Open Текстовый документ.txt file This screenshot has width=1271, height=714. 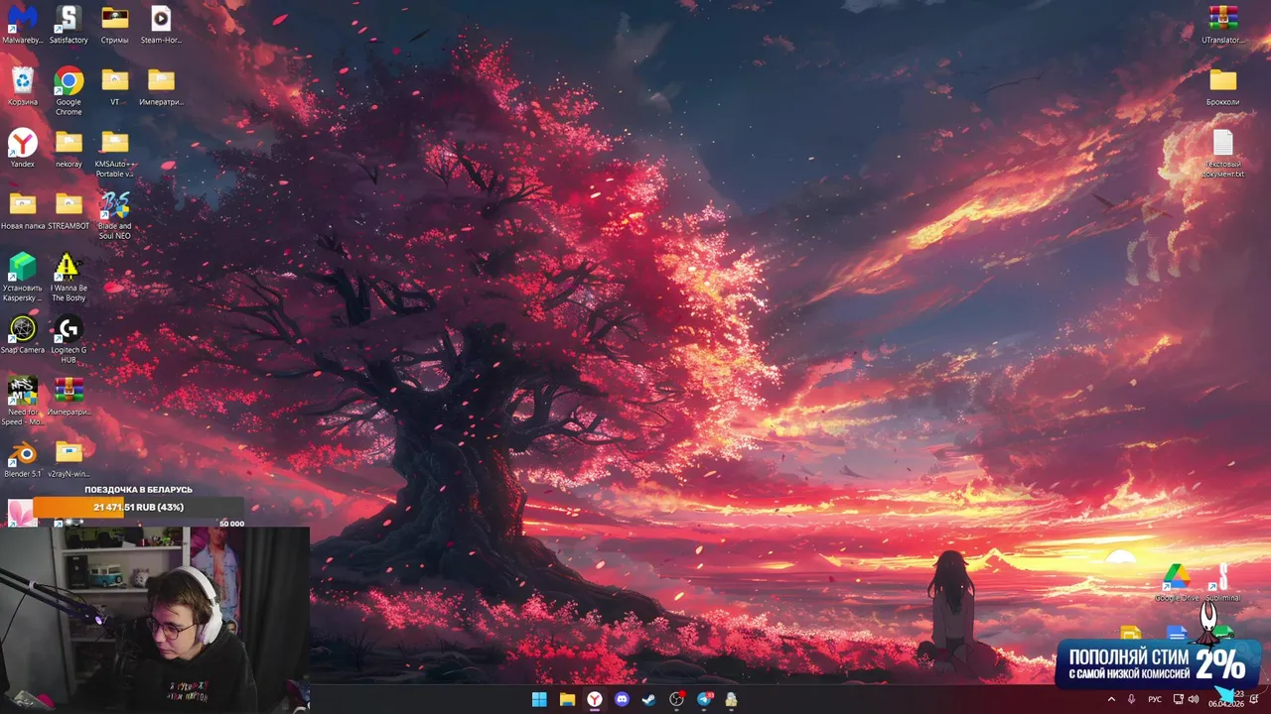[x=1222, y=154]
